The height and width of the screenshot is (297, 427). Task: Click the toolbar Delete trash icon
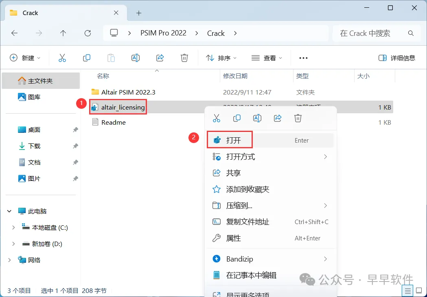[x=184, y=58]
